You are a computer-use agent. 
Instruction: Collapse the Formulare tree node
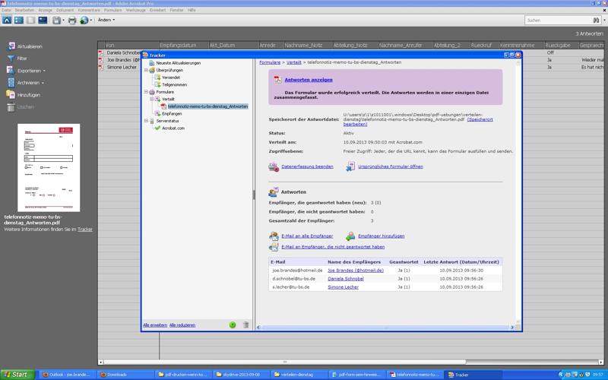click(146, 92)
